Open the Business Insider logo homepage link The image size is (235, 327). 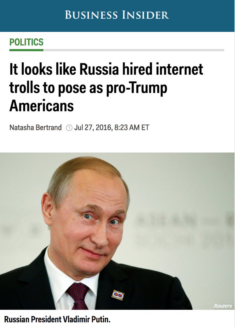tap(117, 15)
